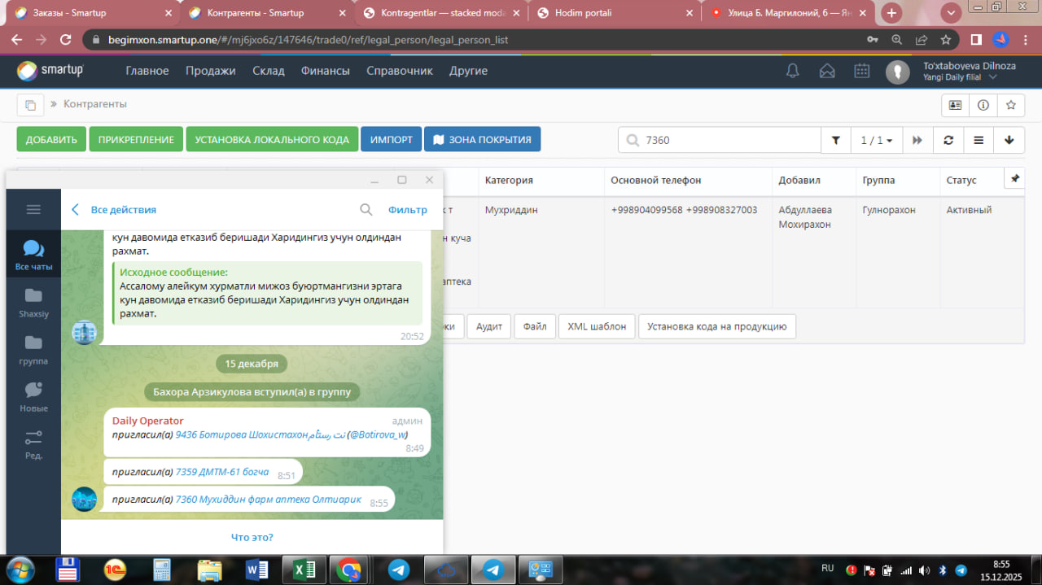1042x585 pixels.
Task: Open Telegram hamburger menu
Action: pos(33,209)
